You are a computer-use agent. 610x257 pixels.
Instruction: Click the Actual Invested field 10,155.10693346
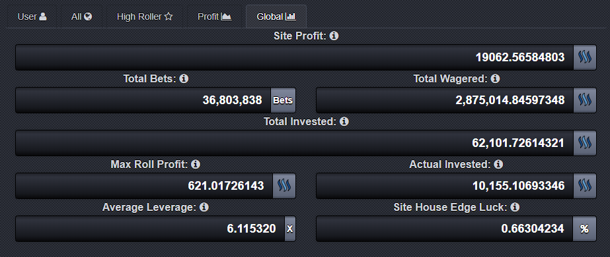coord(445,186)
